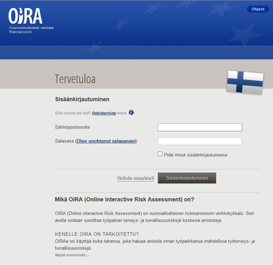Open the Rekisteröidy registration link

104,113
